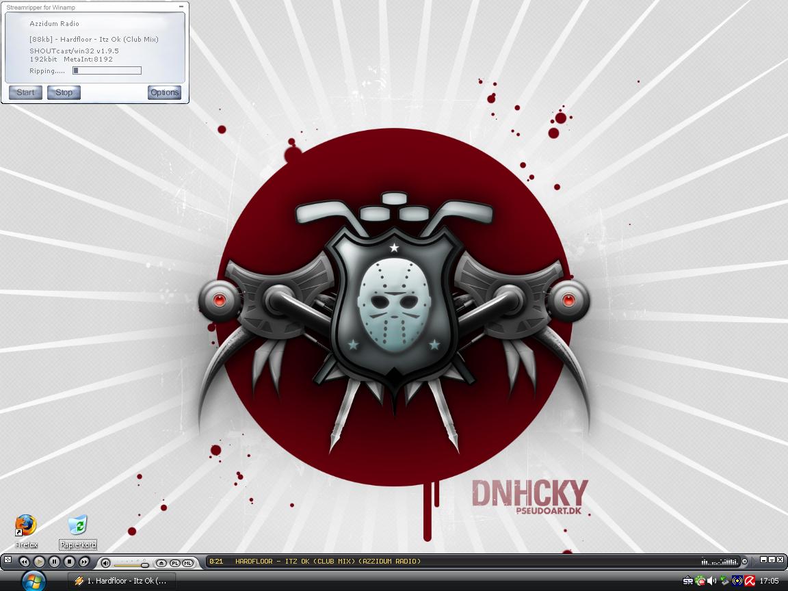
Task: Select the Papierkorb recycle bin icon
Action: (x=78, y=531)
